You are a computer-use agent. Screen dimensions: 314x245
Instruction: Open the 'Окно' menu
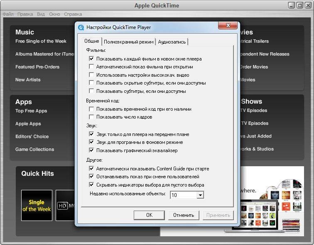[54, 14]
